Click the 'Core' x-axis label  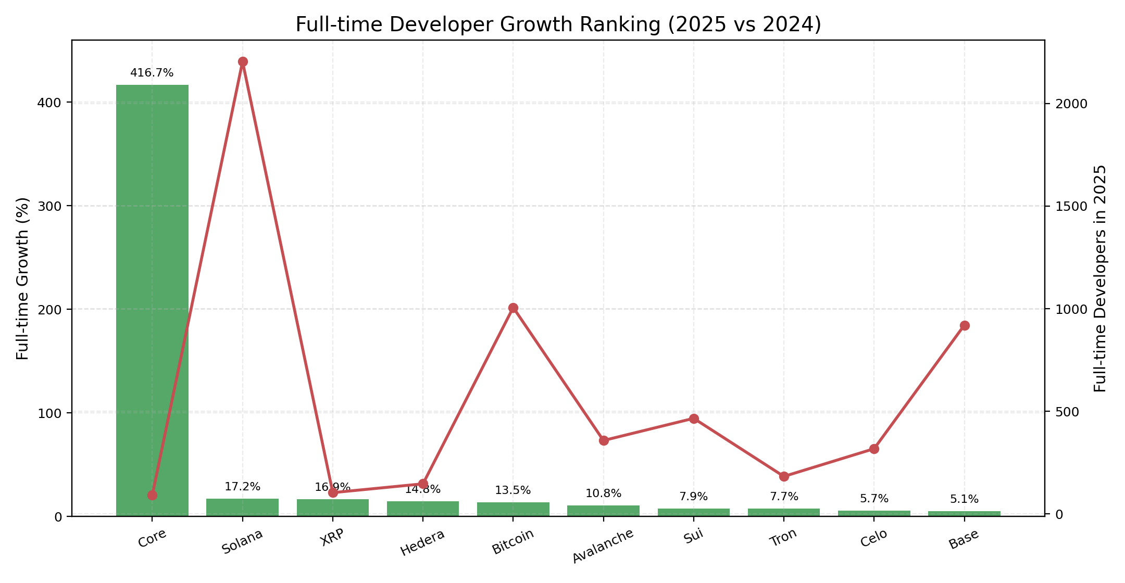click(x=152, y=538)
